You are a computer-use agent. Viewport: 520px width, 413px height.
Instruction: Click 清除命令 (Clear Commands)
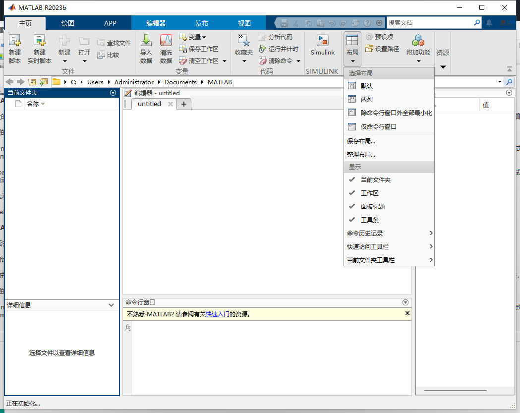[276, 60]
